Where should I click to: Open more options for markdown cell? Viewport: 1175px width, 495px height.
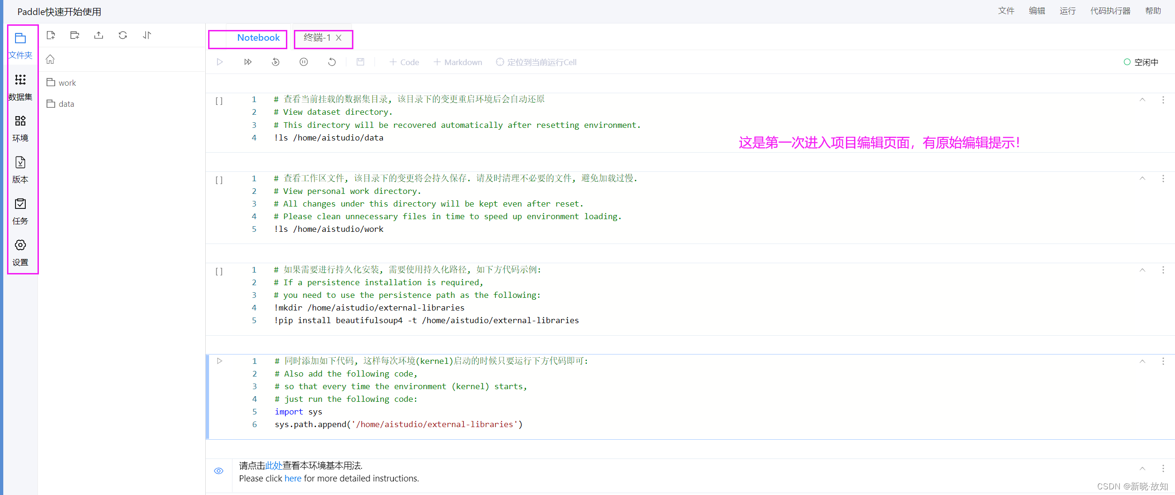click(x=1163, y=469)
